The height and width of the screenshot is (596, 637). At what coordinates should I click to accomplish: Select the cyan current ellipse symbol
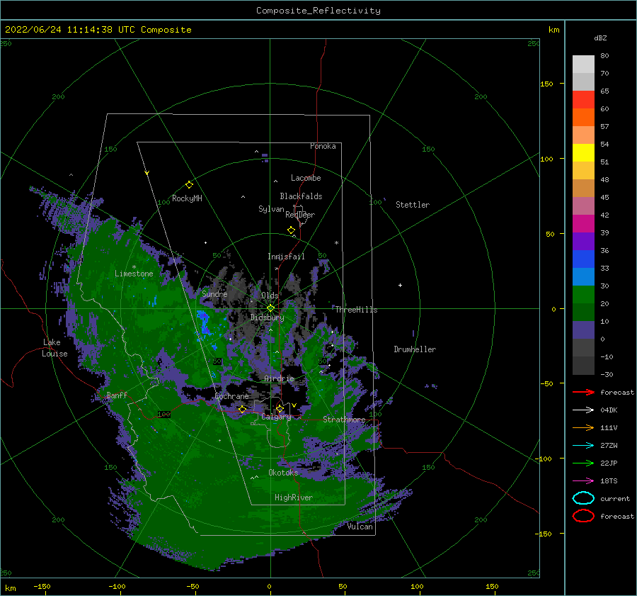tap(583, 498)
